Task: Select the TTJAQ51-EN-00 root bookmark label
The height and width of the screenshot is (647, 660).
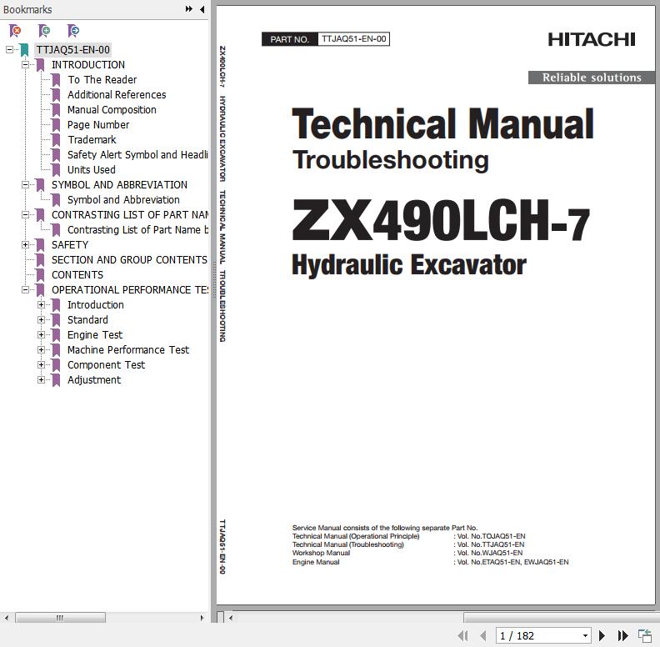Action: (72, 50)
